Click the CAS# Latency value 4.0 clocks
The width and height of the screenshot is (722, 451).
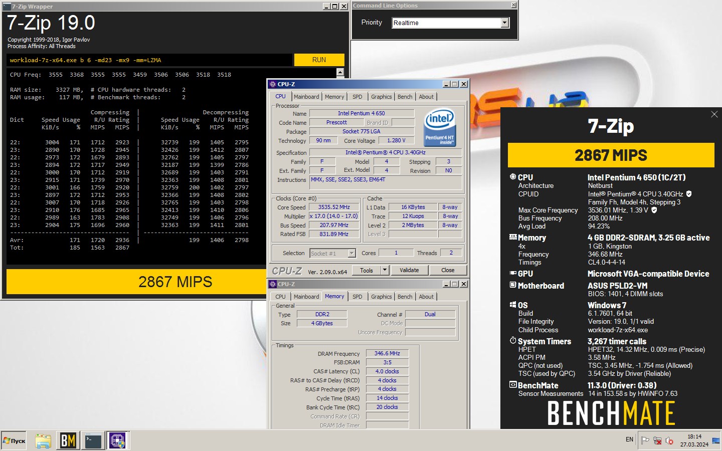point(387,371)
